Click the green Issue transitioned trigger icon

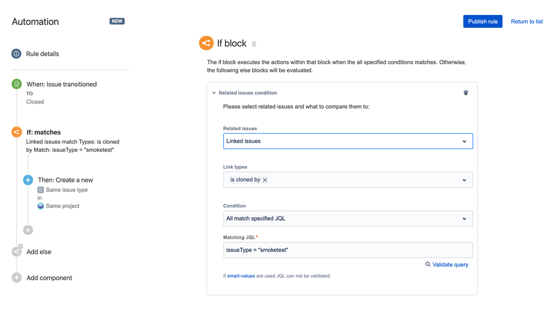pos(17,84)
